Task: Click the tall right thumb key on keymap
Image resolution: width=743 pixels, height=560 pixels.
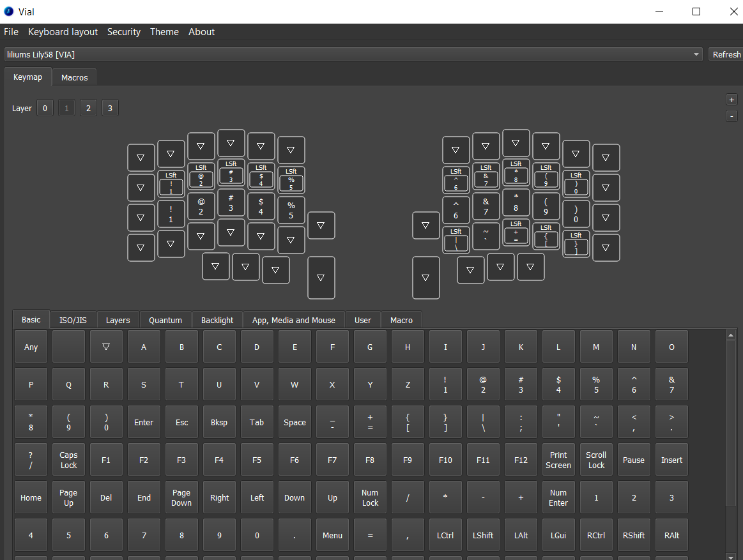Action: (x=425, y=278)
